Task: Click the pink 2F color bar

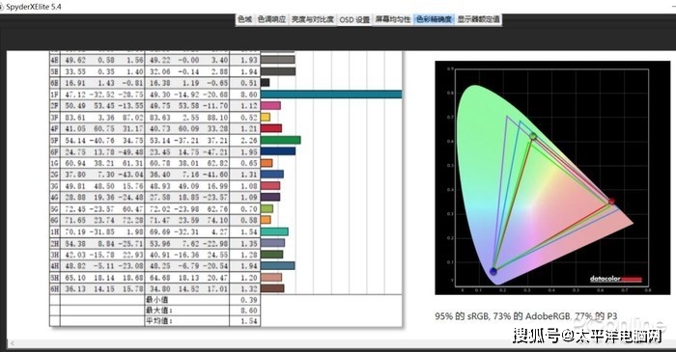Action: [x=270, y=105]
